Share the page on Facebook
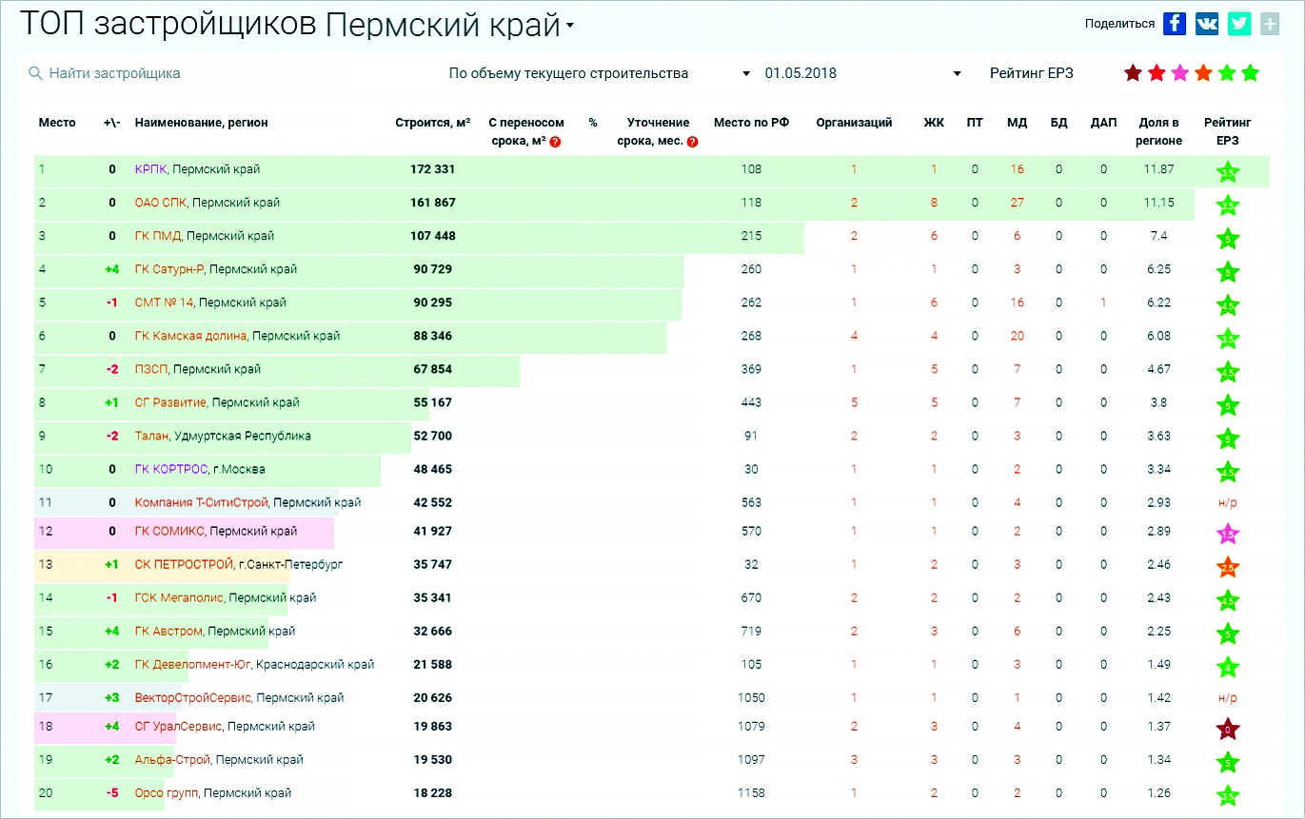Screen dimensions: 1305x819 [1175, 24]
